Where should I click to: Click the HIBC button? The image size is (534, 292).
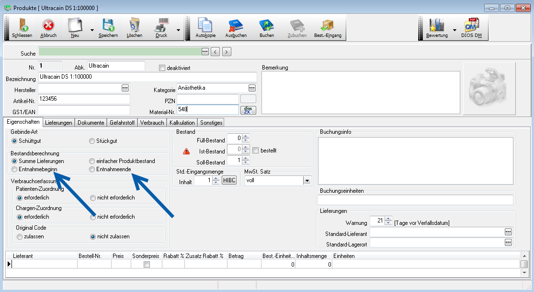(229, 180)
